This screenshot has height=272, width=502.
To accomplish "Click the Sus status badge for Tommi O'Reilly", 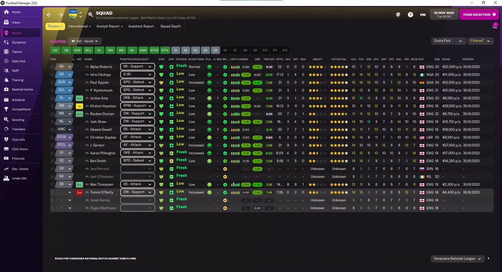I will point(79,192).
